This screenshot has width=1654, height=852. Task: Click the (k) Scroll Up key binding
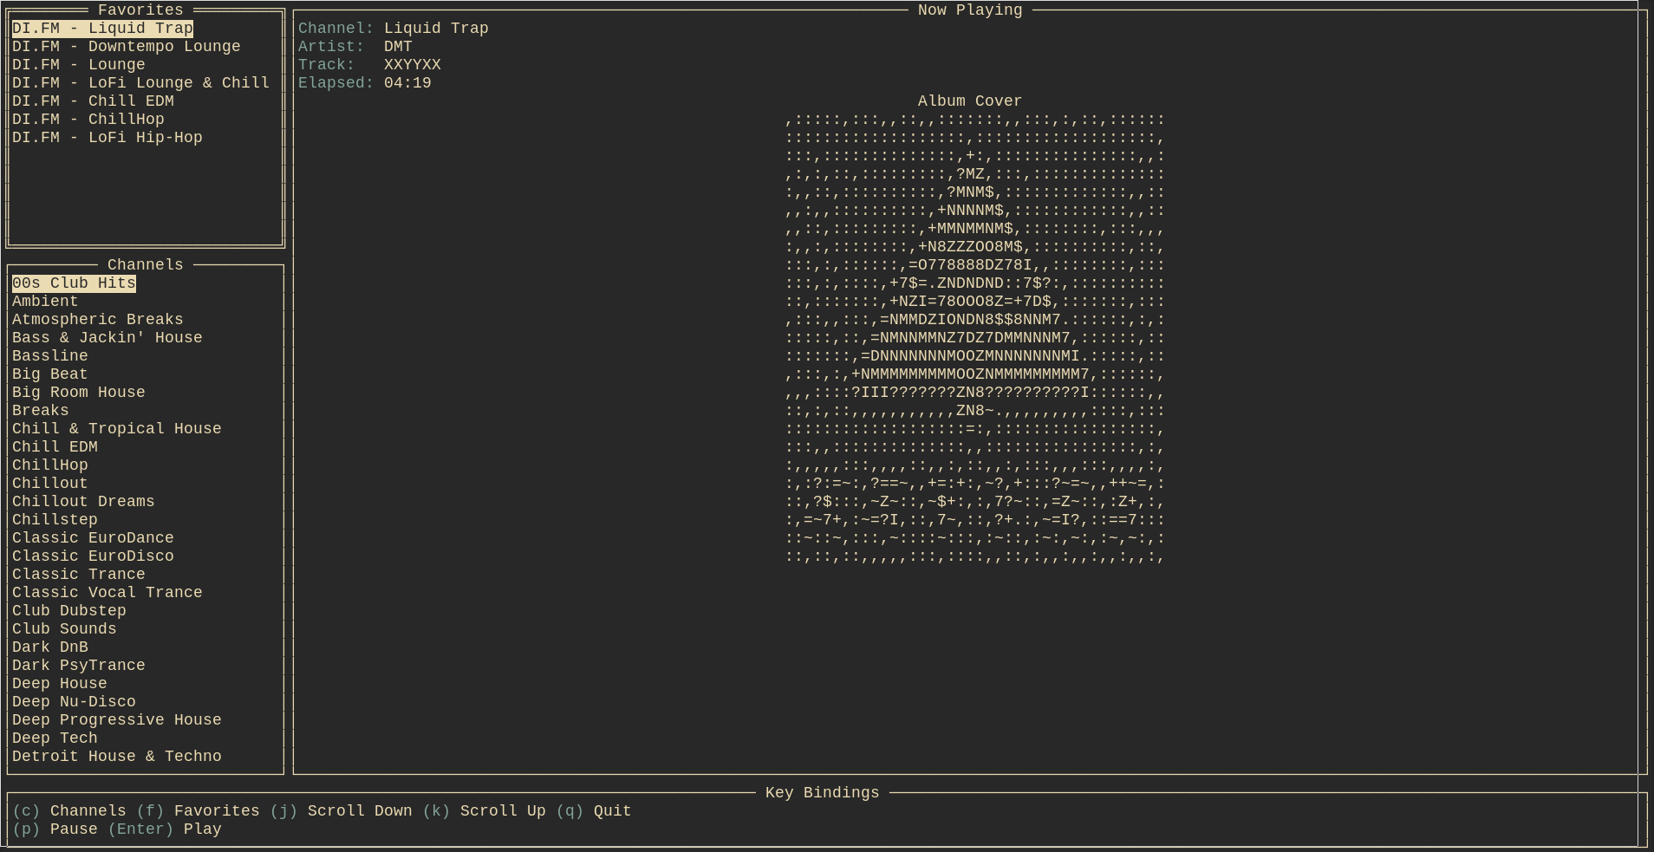[x=484, y=810]
